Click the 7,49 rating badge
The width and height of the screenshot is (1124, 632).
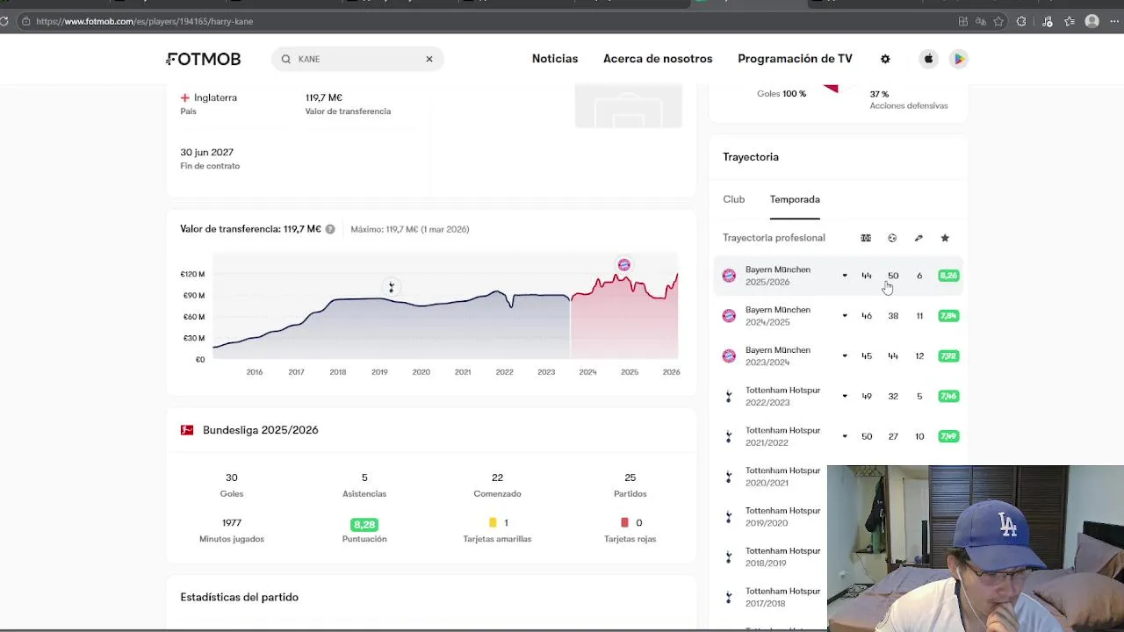[x=948, y=436]
